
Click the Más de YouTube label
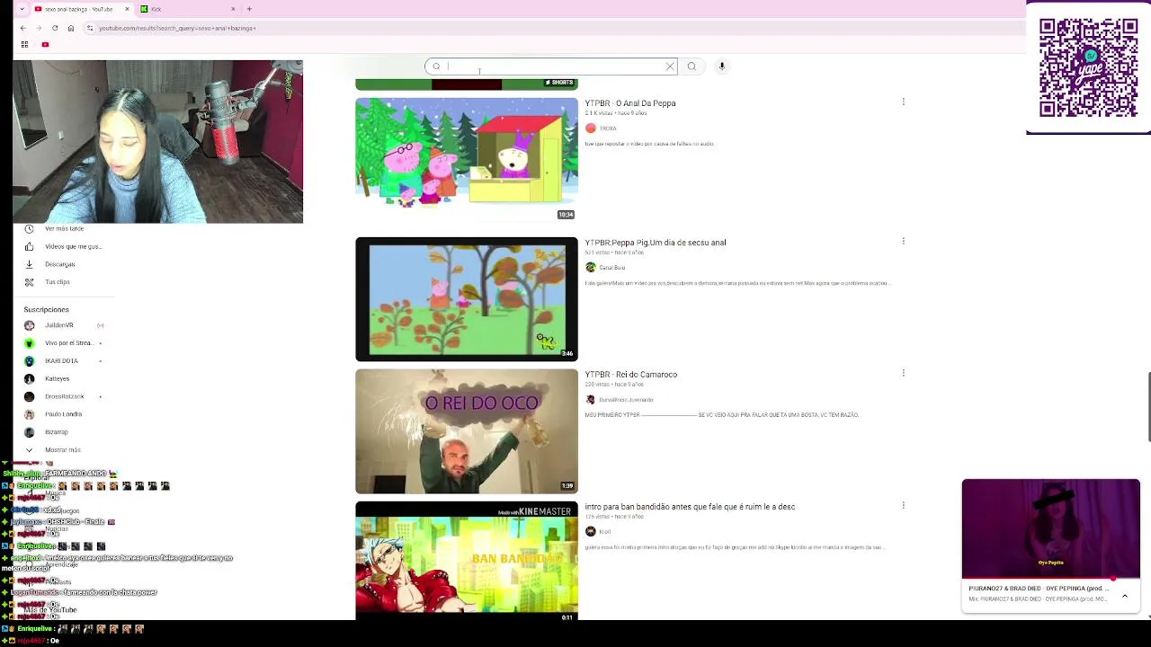point(50,610)
